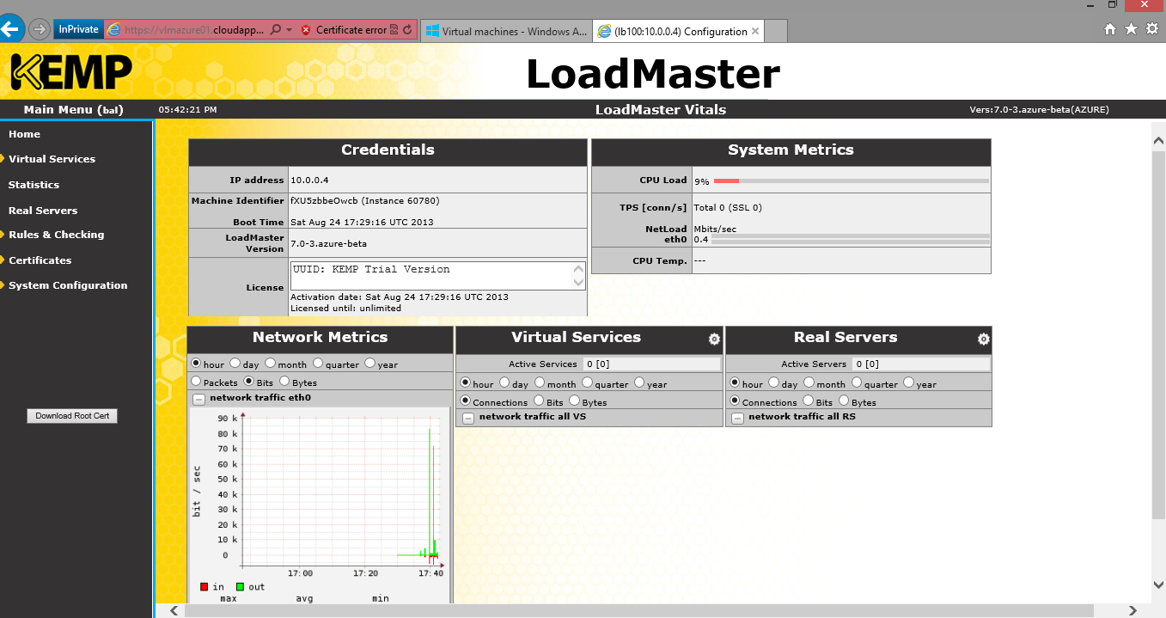Screen dimensions: 1166x618
Task: Open the Home menu item
Action: (24, 134)
